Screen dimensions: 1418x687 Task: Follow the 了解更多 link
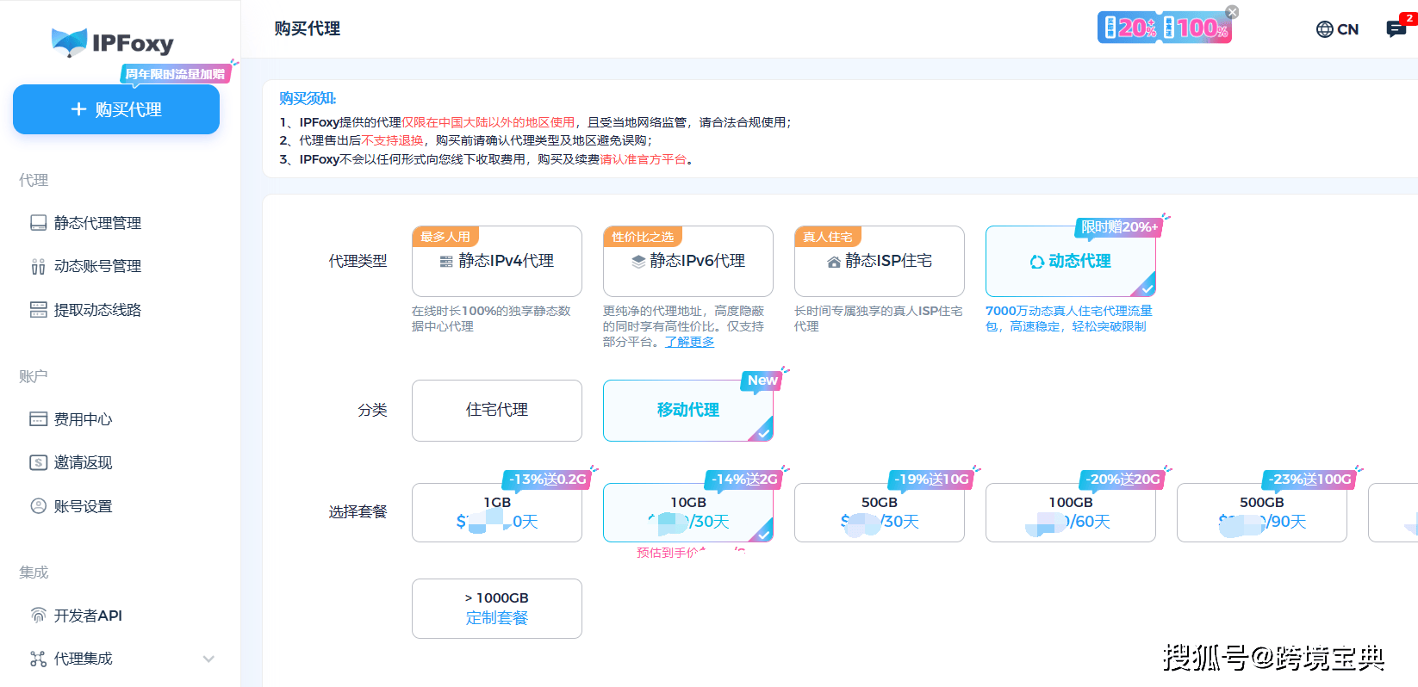(689, 342)
